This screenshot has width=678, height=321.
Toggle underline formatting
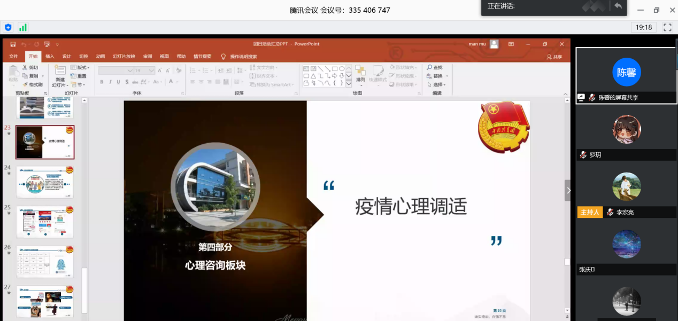coord(118,82)
